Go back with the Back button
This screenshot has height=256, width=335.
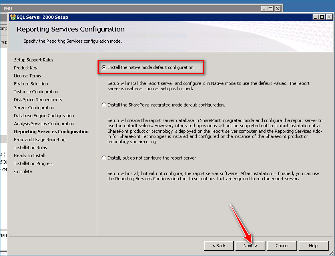[x=219, y=246]
